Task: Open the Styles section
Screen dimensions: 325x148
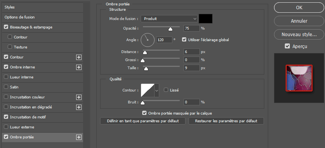Action: [42, 7]
